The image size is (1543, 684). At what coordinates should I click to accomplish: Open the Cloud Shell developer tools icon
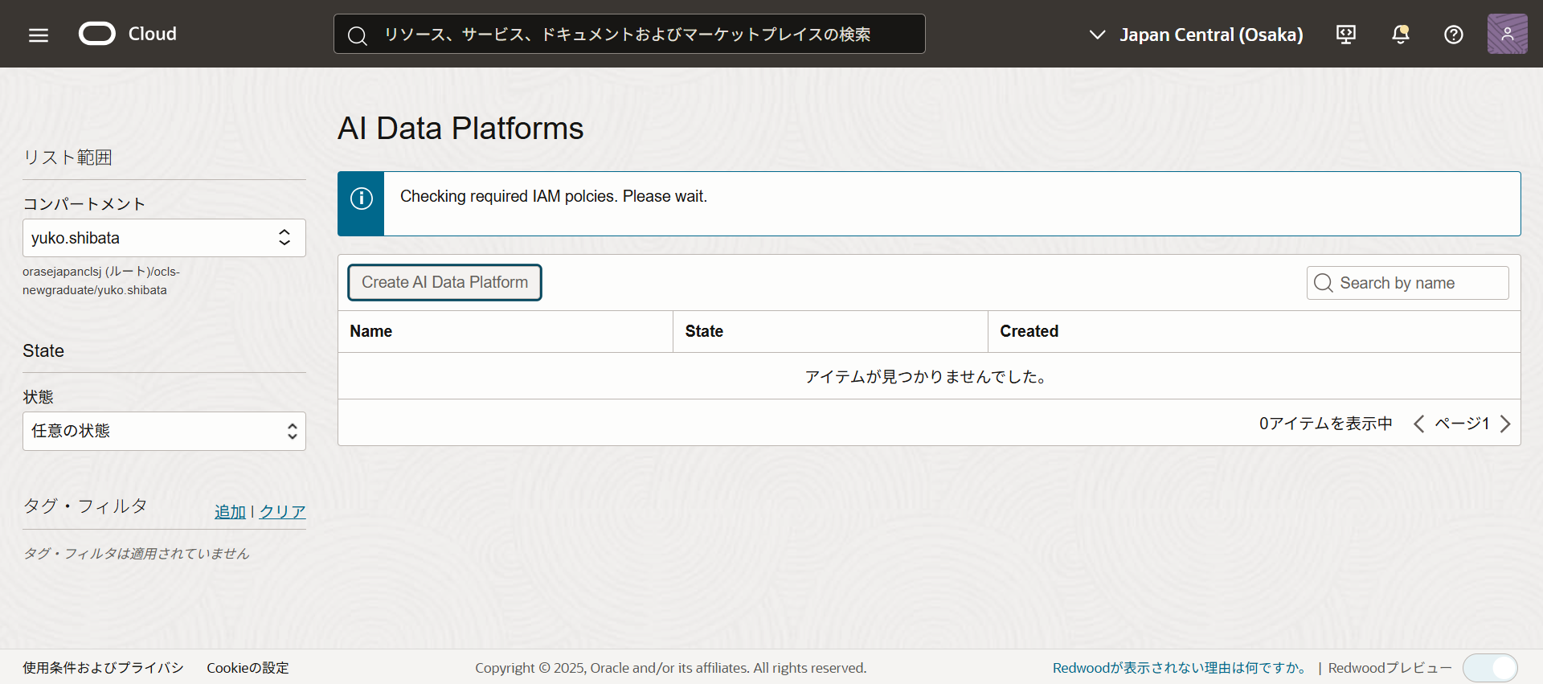1346,34
